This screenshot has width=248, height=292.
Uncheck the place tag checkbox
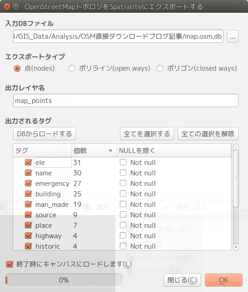[x=29, y=225]
